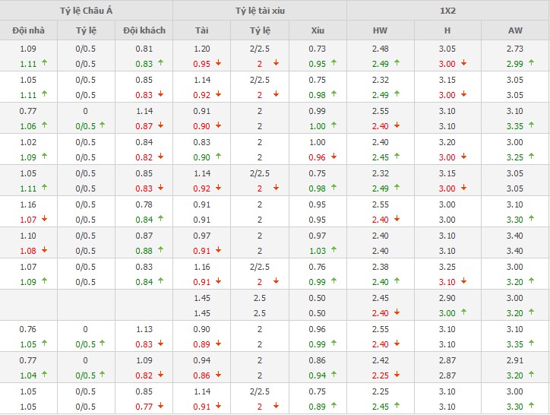Click the Đội nhà column header
Screen dimensions: 550x415
coord(29,30)
